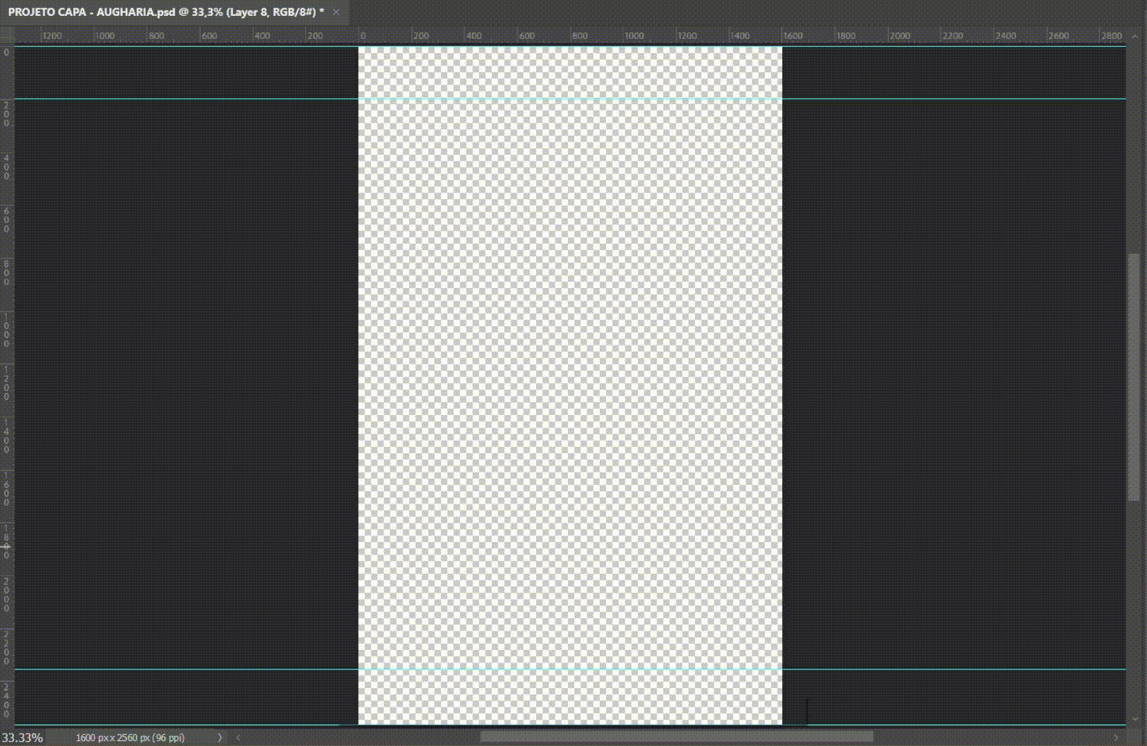Click the ruler origin corner box

[7, 35]
